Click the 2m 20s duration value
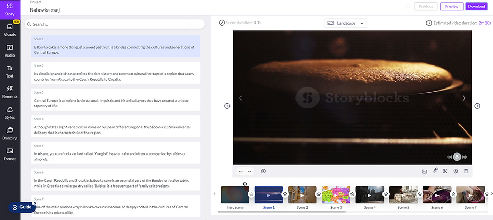This screenshot has height=220, width=493. pos(485,23)
